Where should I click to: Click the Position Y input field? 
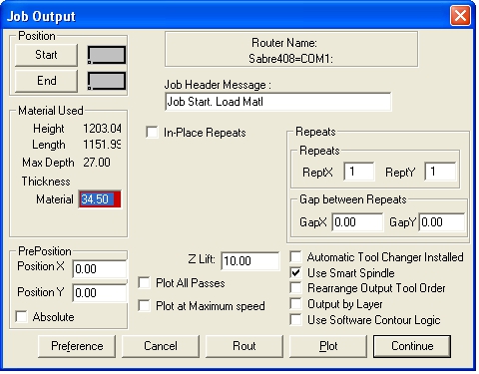(x=100, y=293)
